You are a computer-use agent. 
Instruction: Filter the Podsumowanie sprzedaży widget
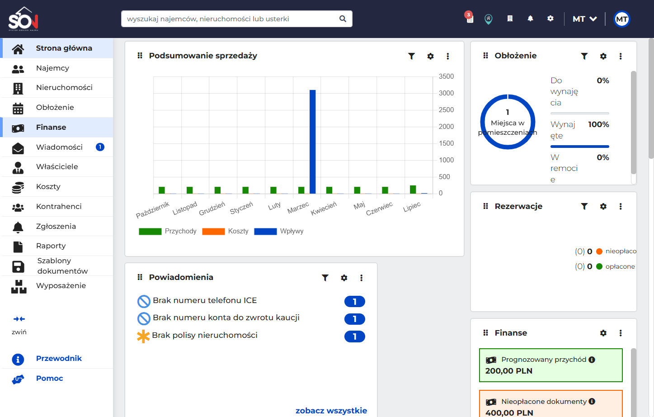[x=412, y=56]
